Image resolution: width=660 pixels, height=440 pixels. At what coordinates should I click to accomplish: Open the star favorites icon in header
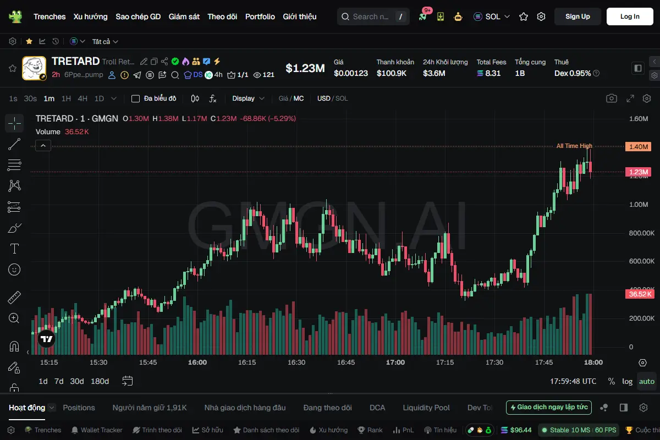(x=524, y=16)
